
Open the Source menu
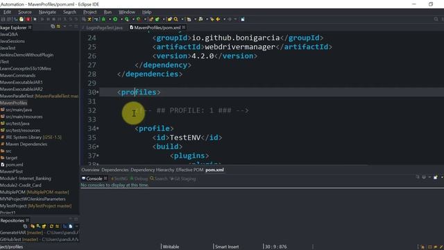[x=25, y=12]
